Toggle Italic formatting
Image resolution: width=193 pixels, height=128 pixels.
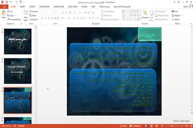tap(45, 18)
